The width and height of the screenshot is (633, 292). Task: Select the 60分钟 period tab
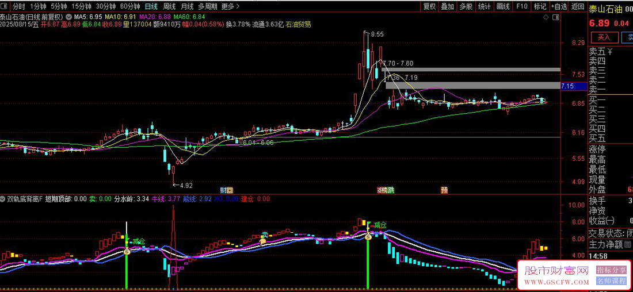130,6
